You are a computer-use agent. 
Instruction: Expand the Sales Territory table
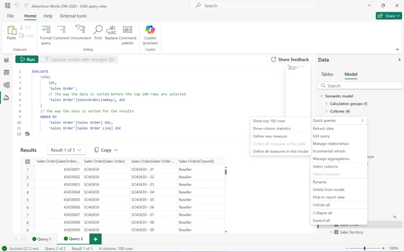pos(331,232)
